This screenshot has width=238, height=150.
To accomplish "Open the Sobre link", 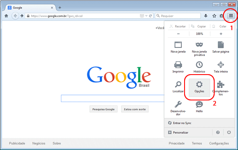I will pyautogui.click(x=57, y=143).
